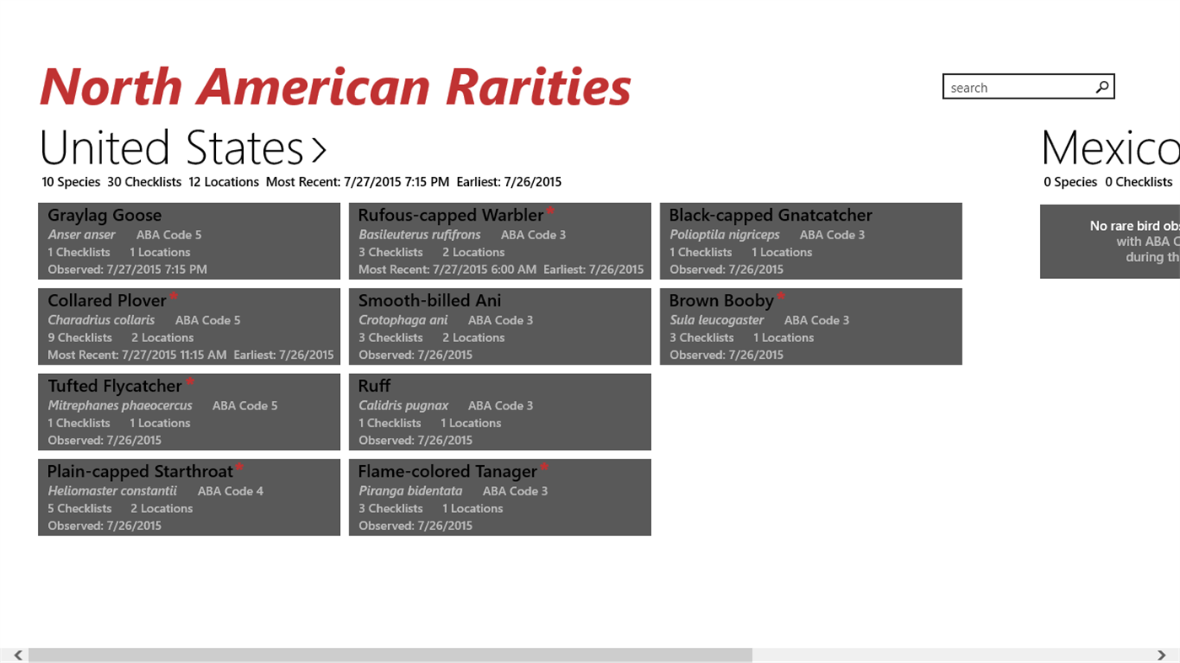Screen dimensions: 1180x663
Task: Select the Black-capped Gnatcatcher tile
Action: (810, 240)
